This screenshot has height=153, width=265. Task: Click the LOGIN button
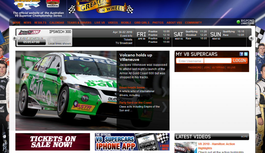pos(239,61)
